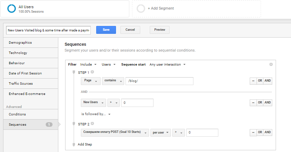Click the minus button on the New Users row

(253, 102)
